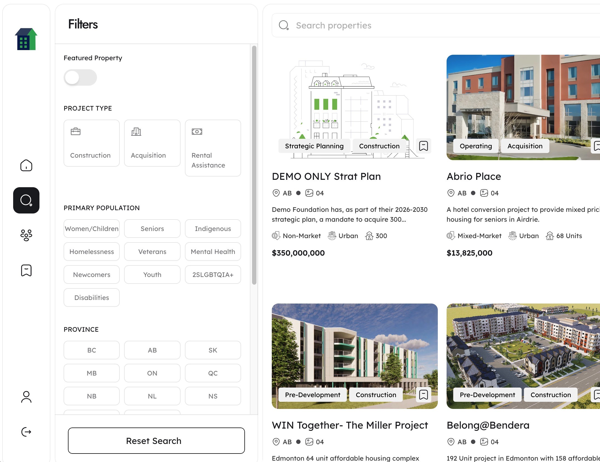Toggle the AB province filter
Image resolution: width=600 pixels, height=462 pixels.
pyautogui.click(x=152, y=350)
